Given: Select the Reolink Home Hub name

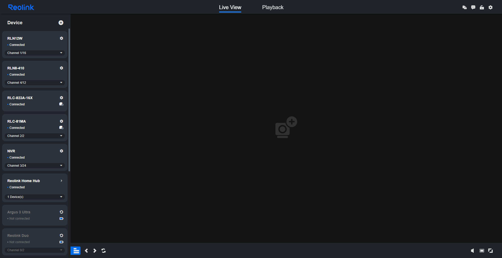Looking at the screenshot, I should click(x=24, y=181).
